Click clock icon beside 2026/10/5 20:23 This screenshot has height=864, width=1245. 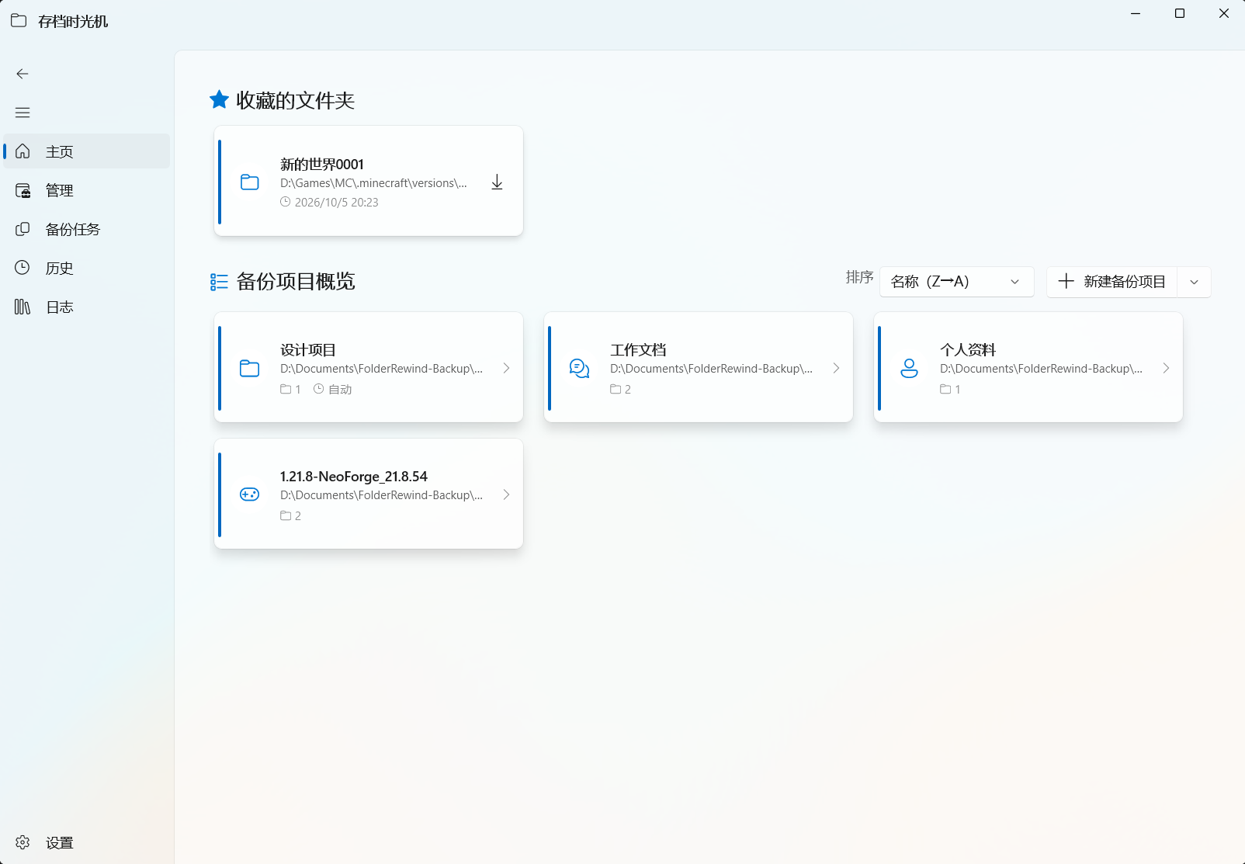click(x=286, y=202)
